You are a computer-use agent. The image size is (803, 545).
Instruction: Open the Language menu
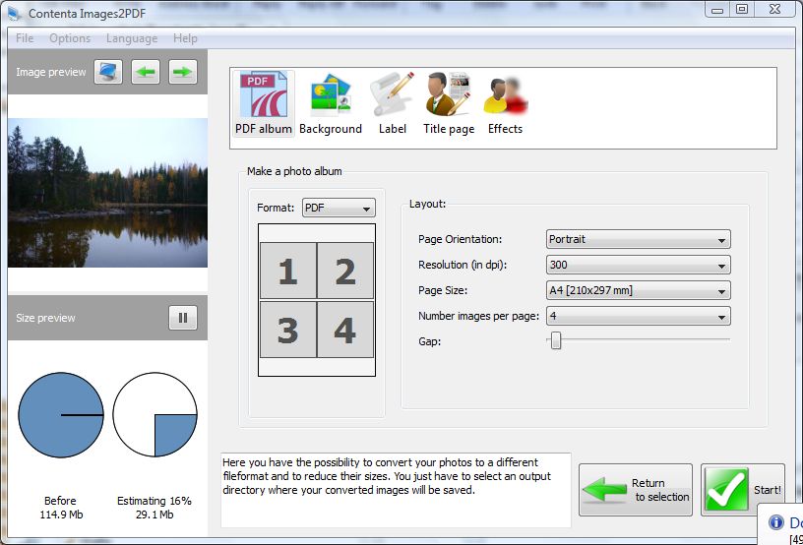132,38
